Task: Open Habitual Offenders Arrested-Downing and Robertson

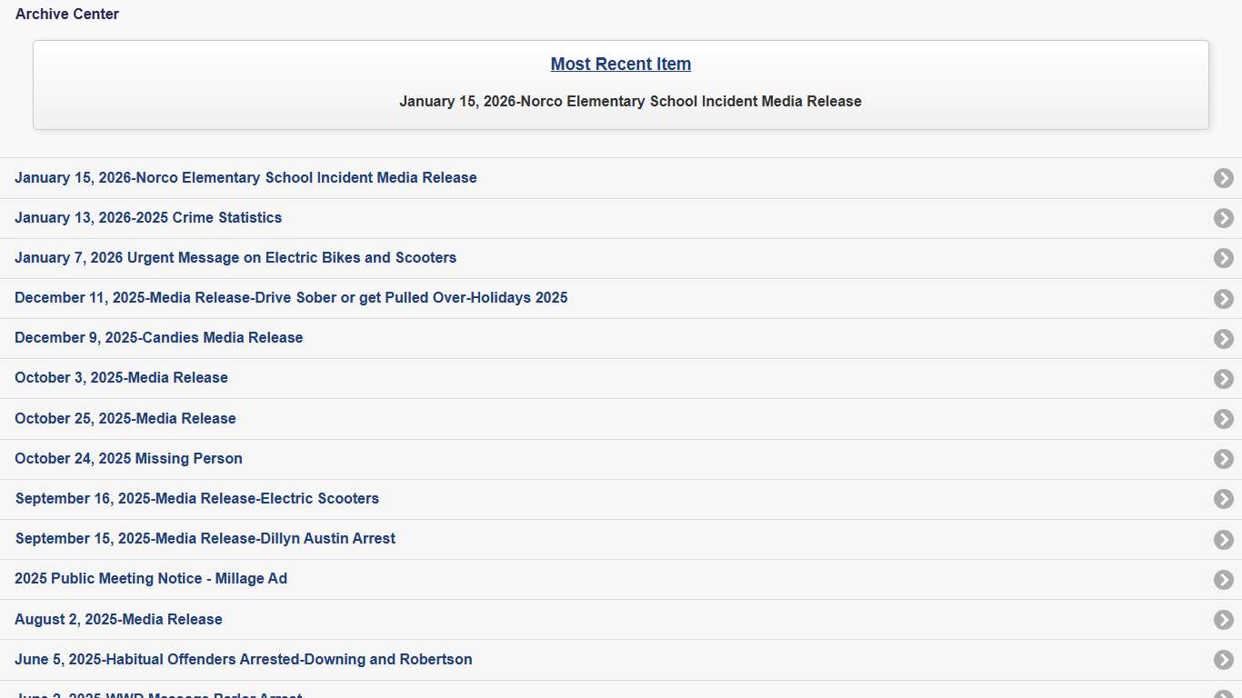Action: point(243,660)
